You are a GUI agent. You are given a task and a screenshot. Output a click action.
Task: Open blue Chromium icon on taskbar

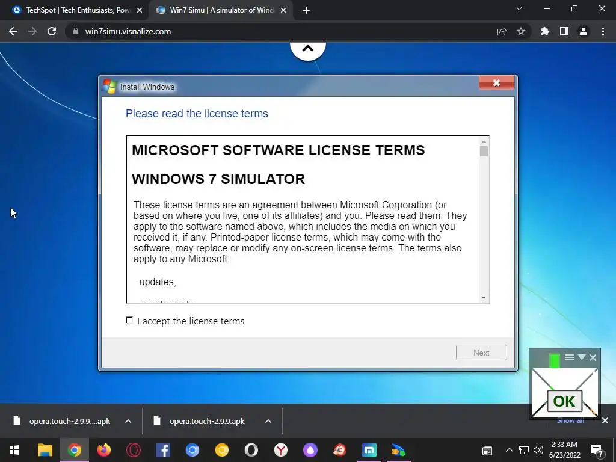(192, 450)
